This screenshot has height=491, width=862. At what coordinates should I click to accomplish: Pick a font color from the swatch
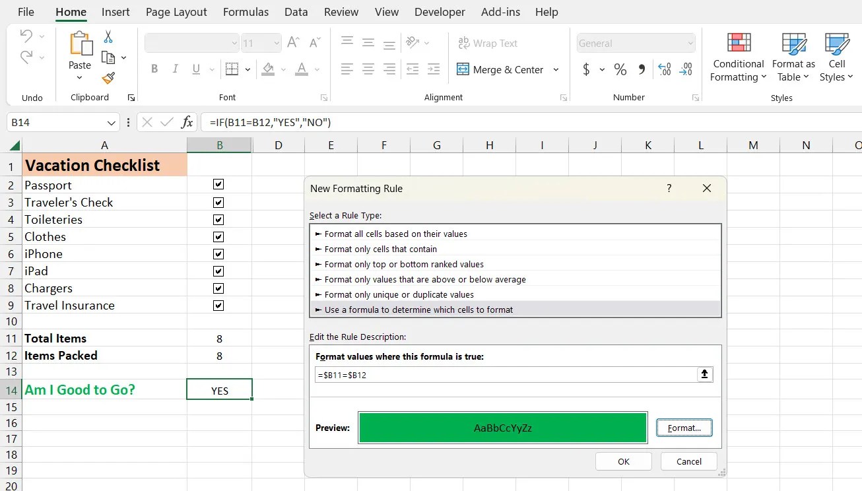[303, 69]
